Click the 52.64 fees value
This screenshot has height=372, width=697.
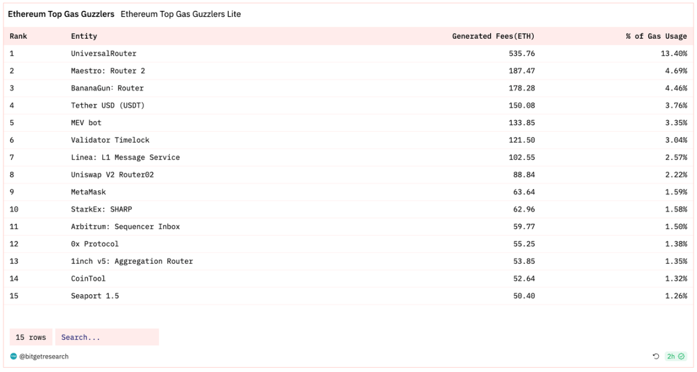coord(524,278)
